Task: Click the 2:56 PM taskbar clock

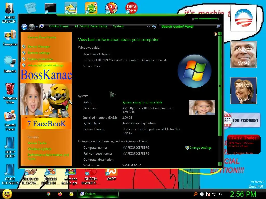Action: tap(243, 194)
